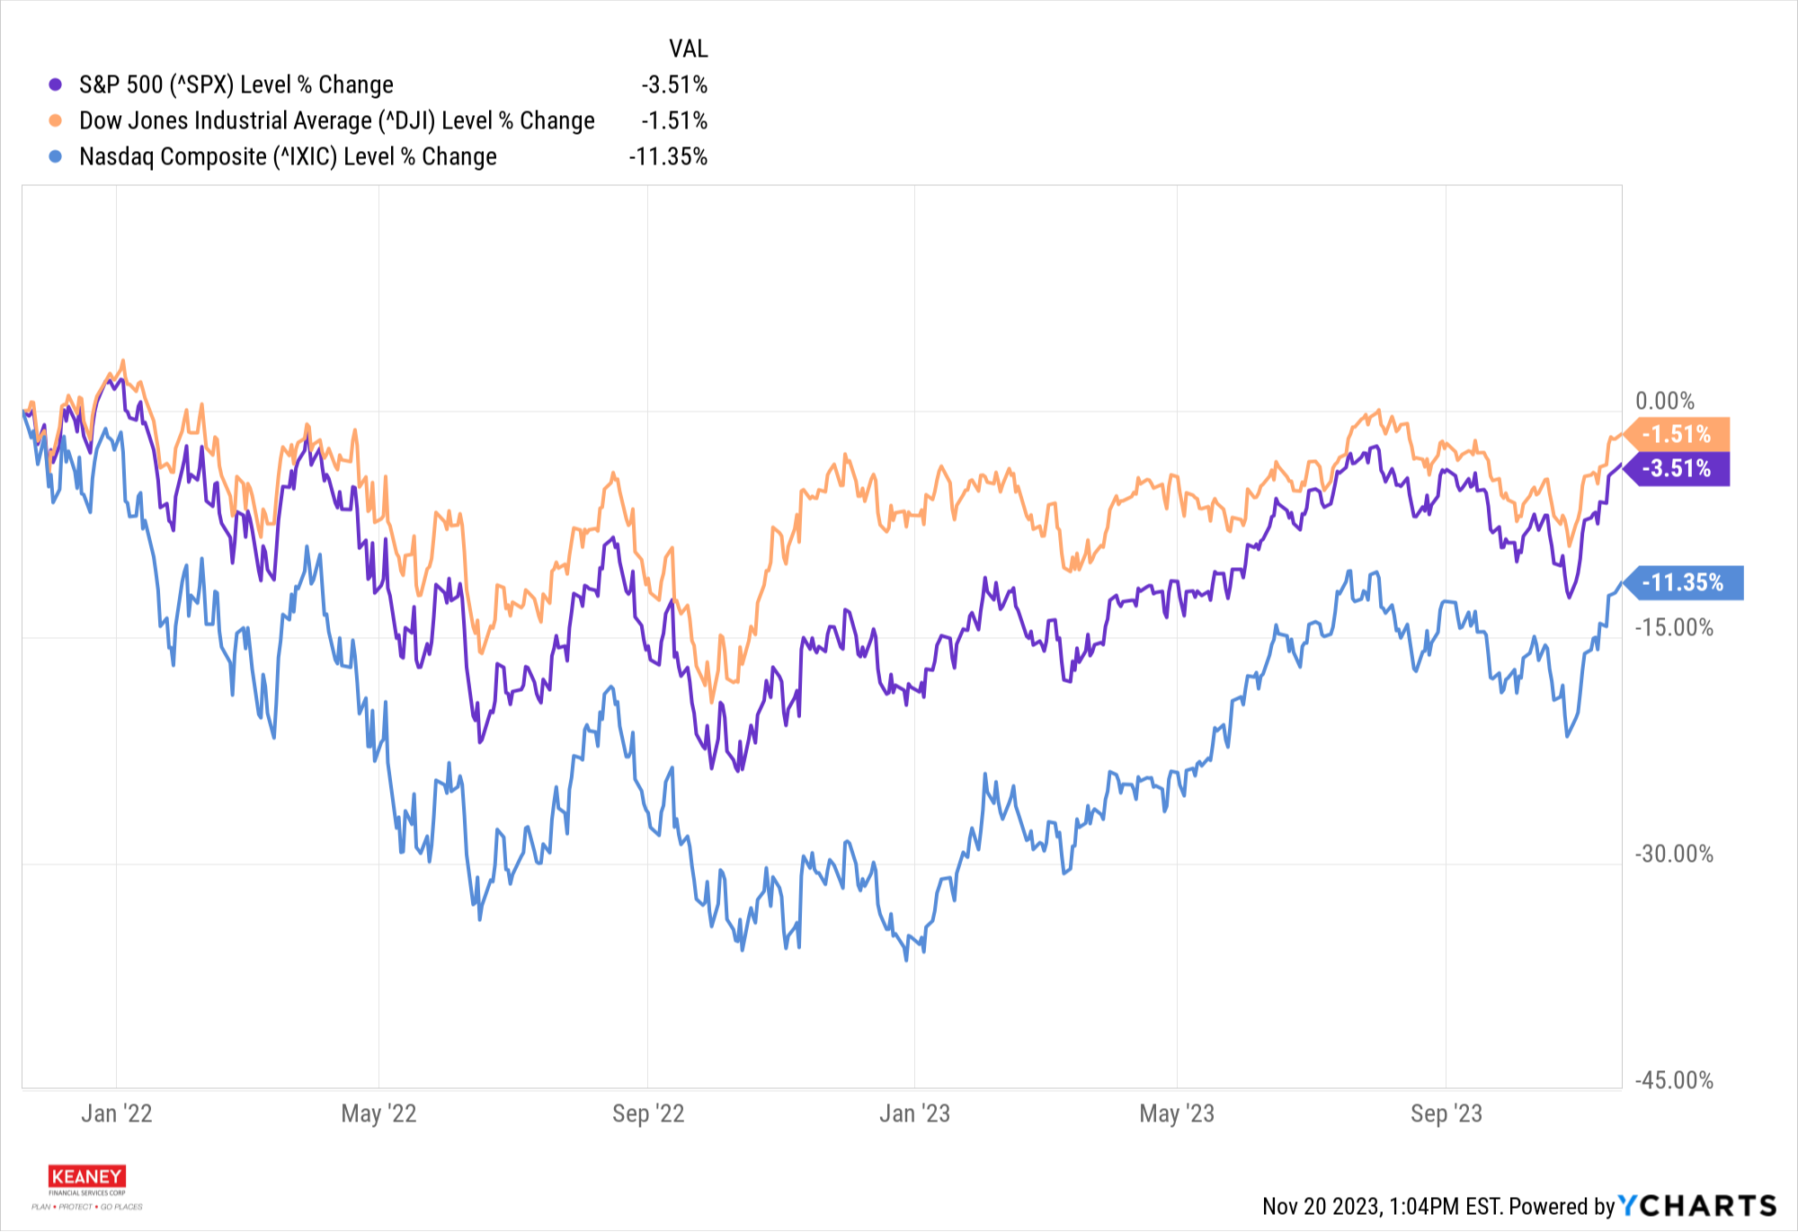Select the Nasdaq Composite (^IXIC) legend label
The image size is (1798, 1232).
coord(288,156)
